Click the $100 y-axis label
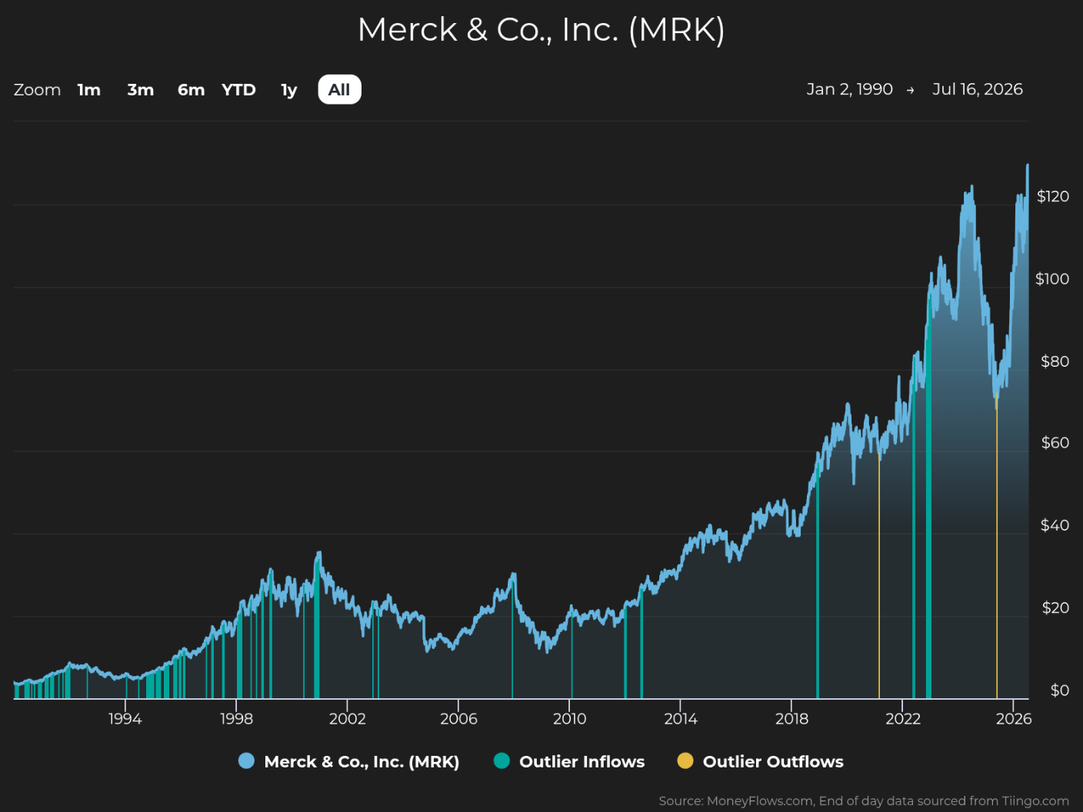 [1052, 279]
